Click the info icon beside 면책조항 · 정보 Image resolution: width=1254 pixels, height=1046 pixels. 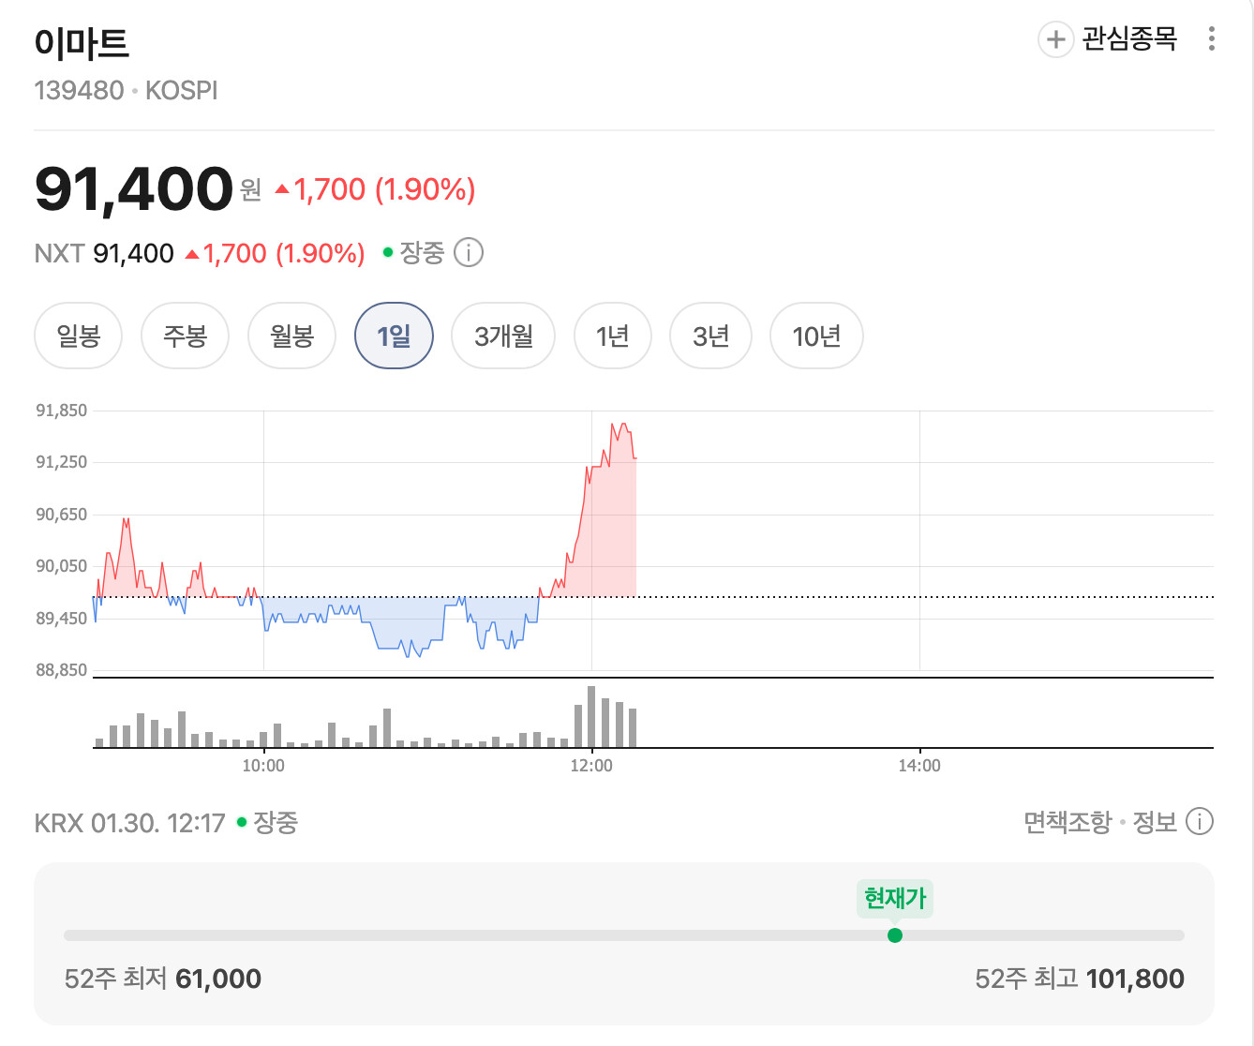pyautogui.click(x=1200, y=822)
